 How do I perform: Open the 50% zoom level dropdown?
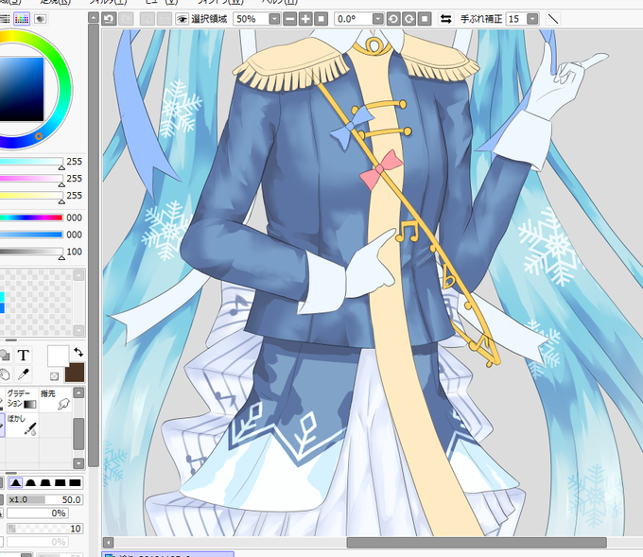pyautogui.click(x=274, y=19)
